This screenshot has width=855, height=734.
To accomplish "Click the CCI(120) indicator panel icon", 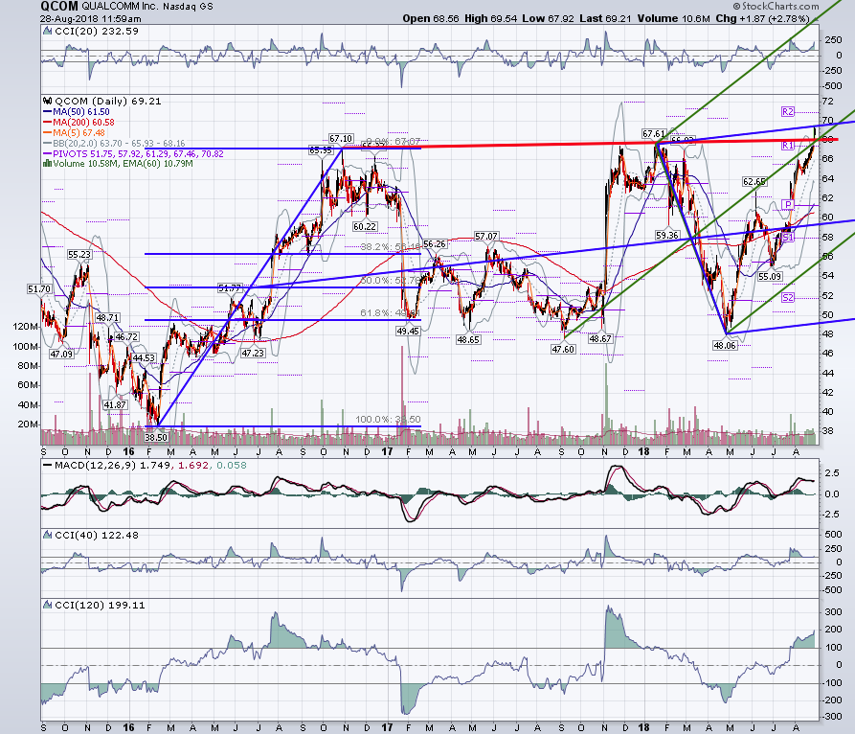I will 48,606.
